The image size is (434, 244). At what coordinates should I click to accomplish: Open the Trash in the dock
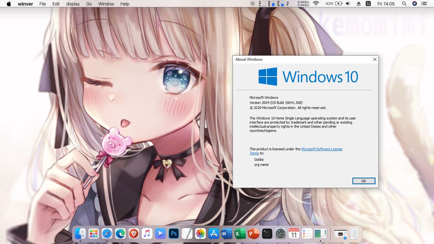[x=354, y=234]
